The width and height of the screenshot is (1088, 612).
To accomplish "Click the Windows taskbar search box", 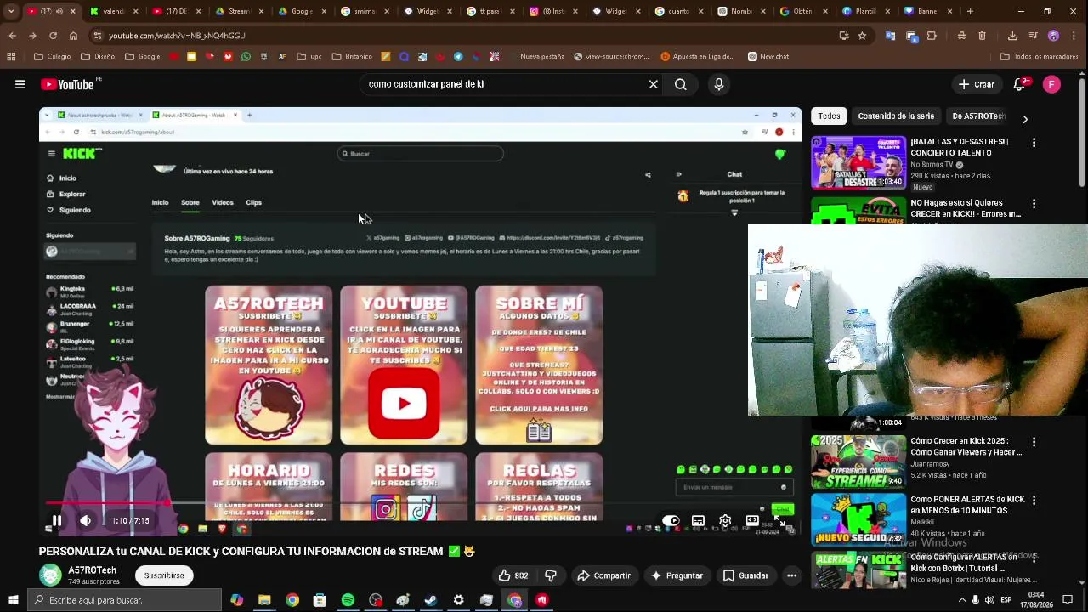I will tap(124, 600).
